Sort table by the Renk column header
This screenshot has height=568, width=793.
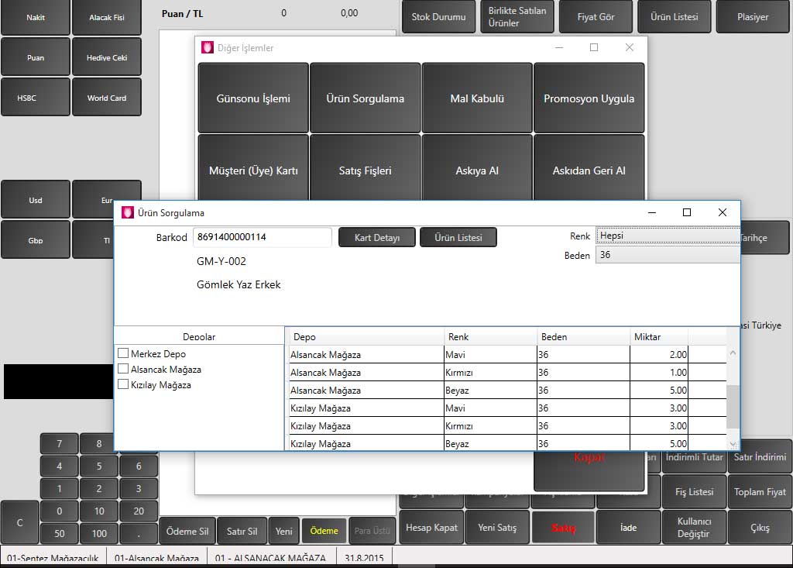[x=490, y=336]
